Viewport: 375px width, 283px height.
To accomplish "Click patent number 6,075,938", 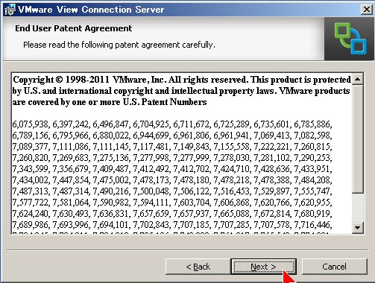I will (31, 124).
